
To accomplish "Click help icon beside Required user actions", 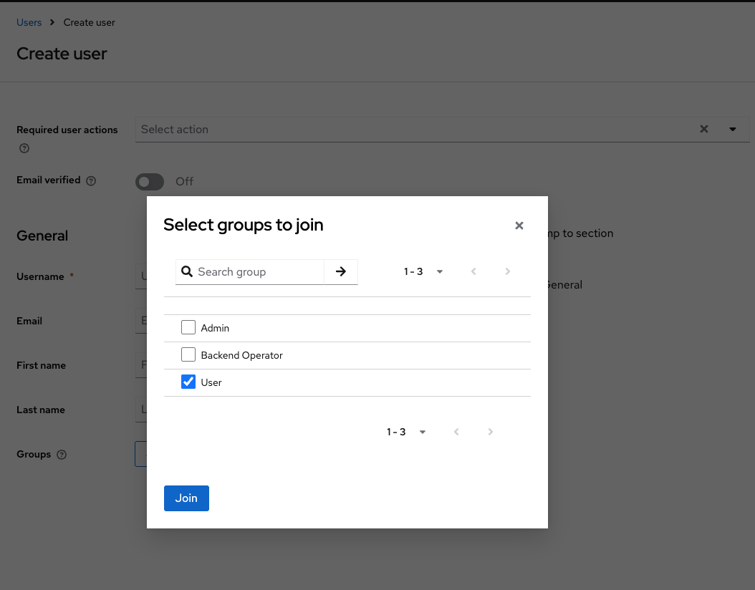I will [x=24, y=149].
